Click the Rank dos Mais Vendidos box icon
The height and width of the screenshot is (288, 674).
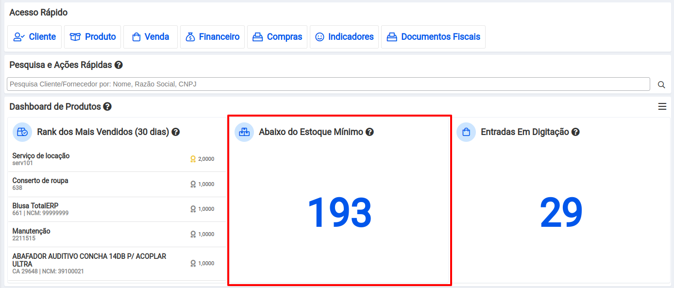tap(22, 132)
